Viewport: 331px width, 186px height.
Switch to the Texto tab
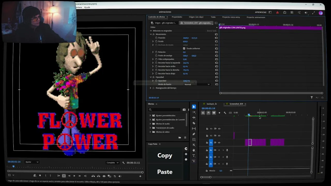(x=213, y=17)
